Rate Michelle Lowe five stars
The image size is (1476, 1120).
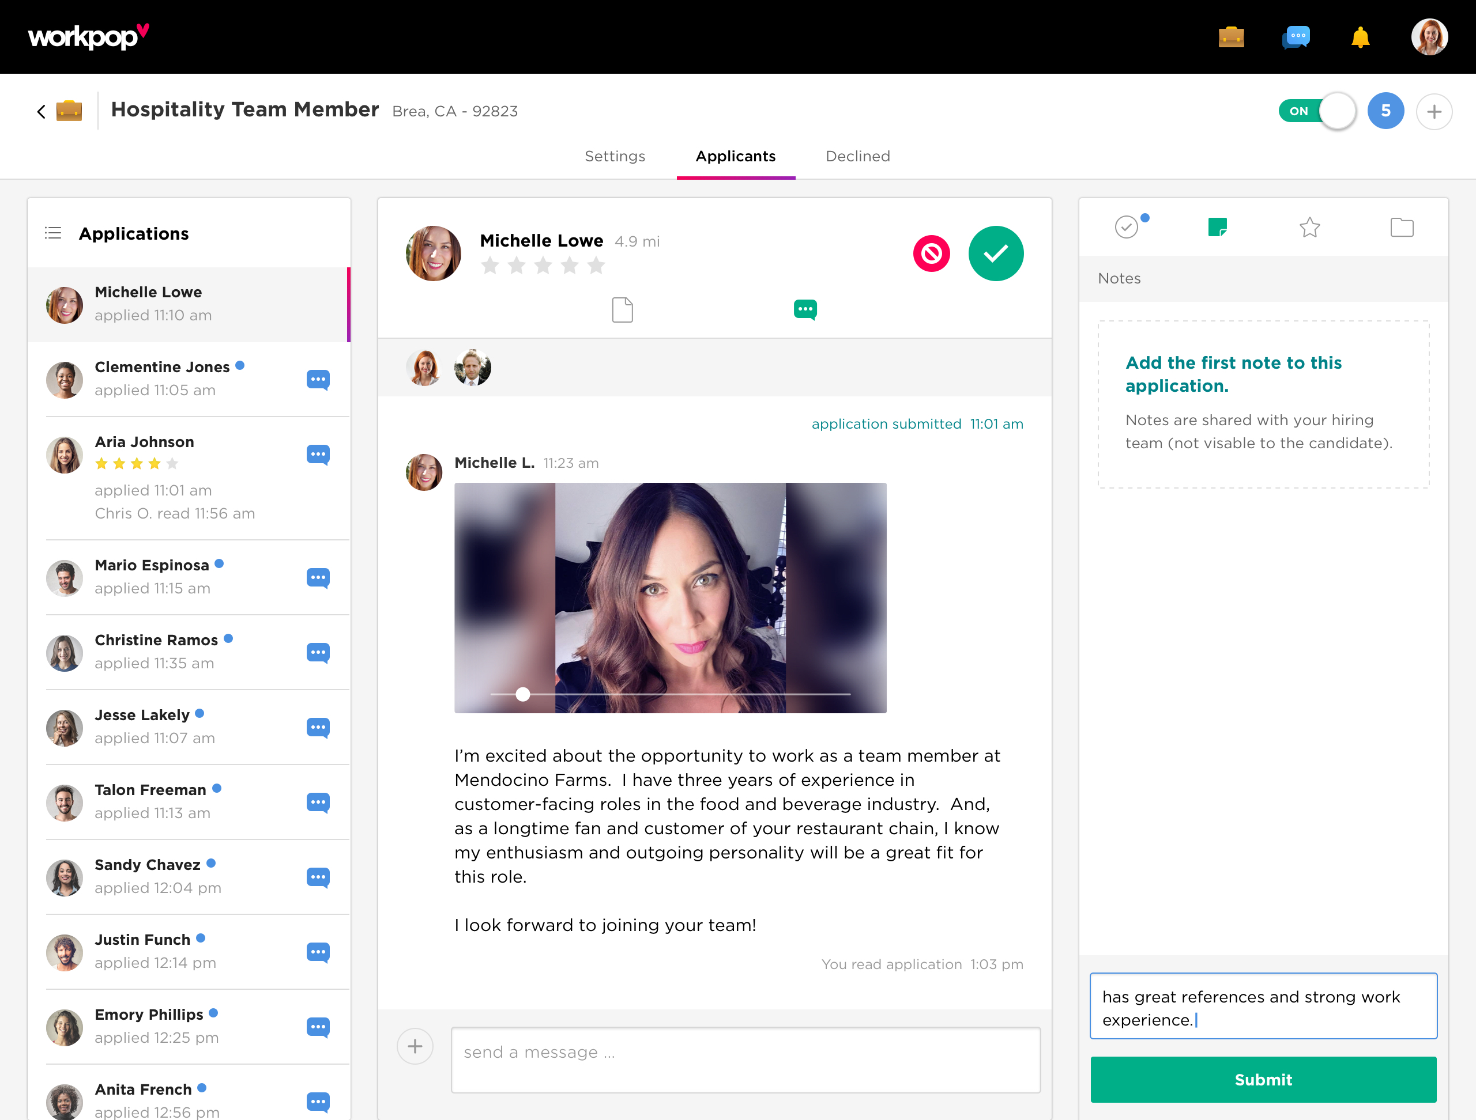click(x=596, y=266)
